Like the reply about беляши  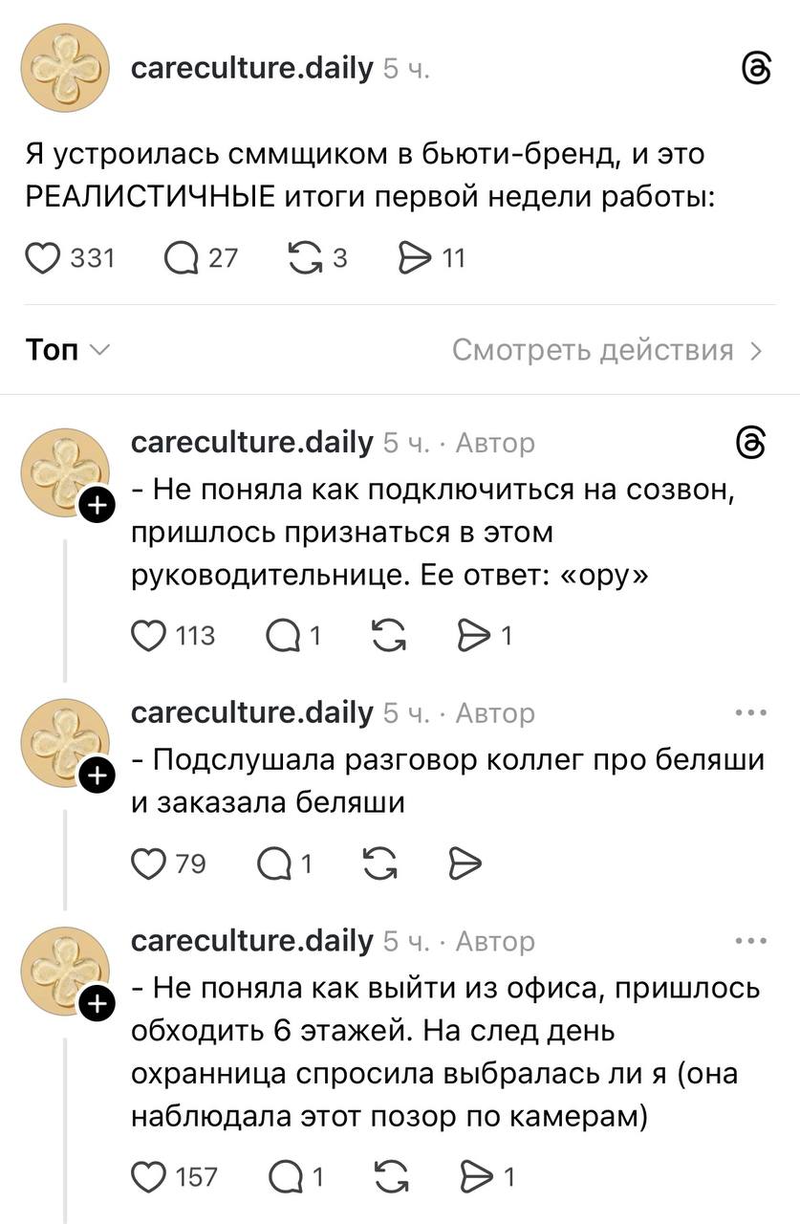[150, 863]
